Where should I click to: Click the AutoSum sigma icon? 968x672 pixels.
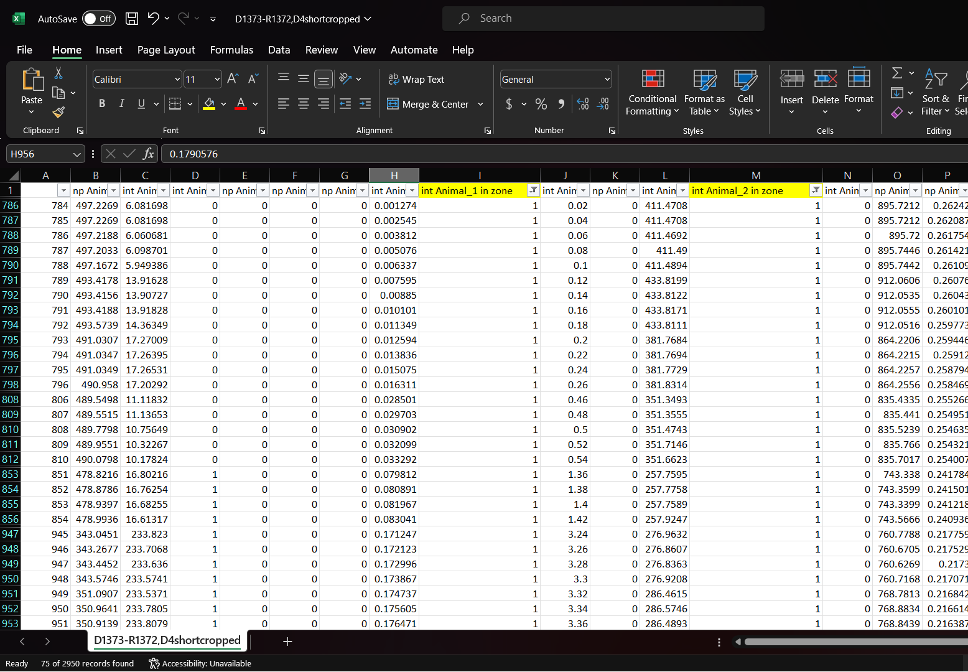[897, 73]
